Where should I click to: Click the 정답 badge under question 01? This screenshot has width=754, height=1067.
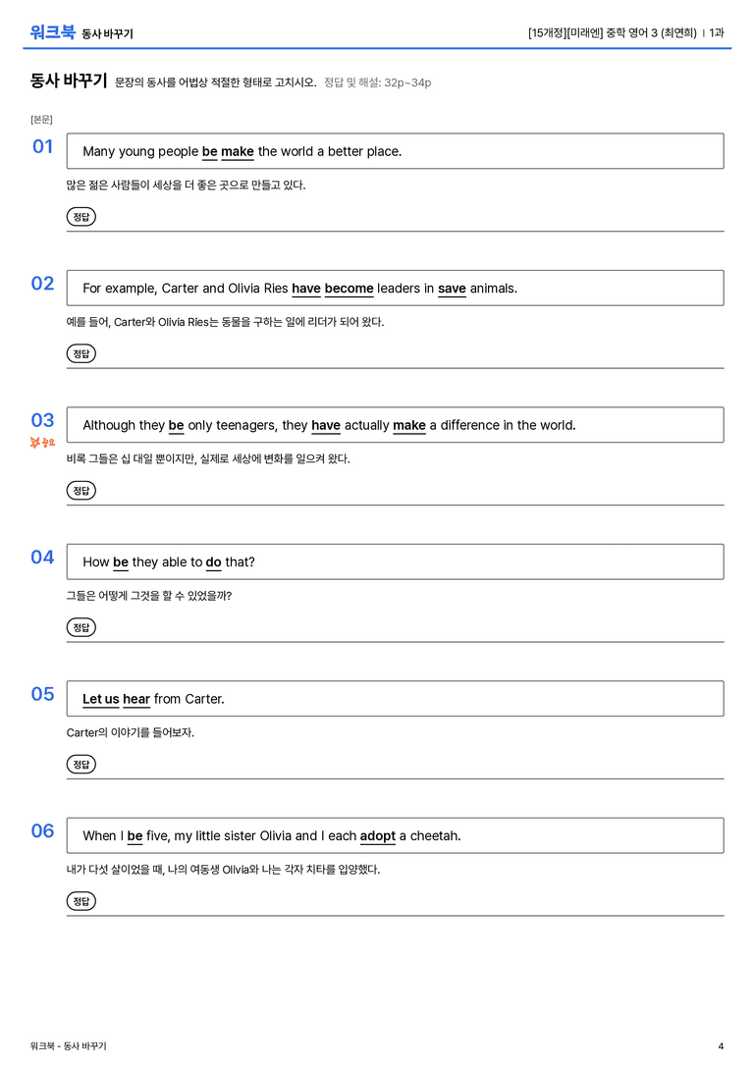pyautogui.click(x=81, y=216)
